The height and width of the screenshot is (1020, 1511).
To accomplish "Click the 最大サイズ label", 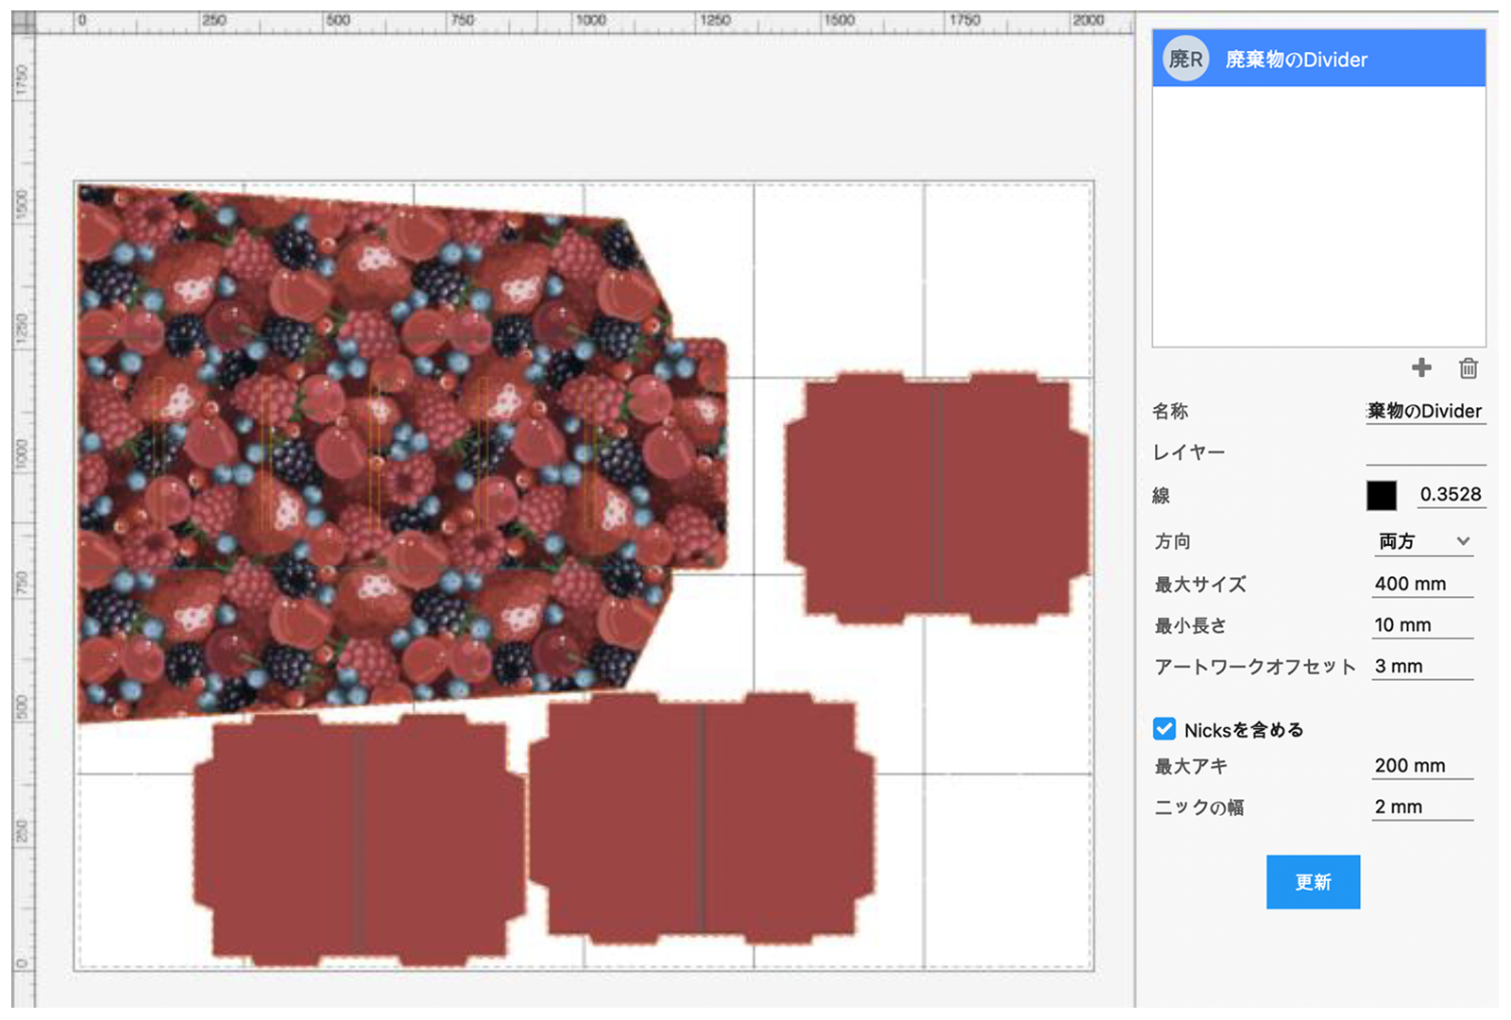I will coord(1200,585).
